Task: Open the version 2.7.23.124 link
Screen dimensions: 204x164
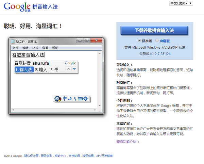Action: pos(163,54)
